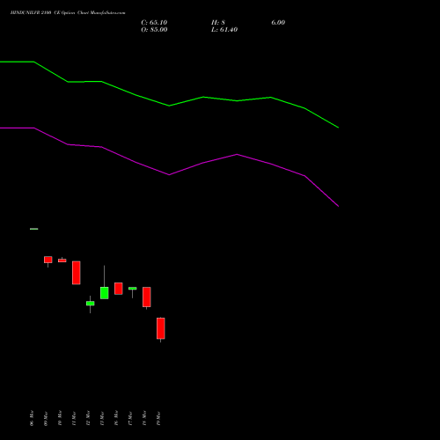Select the 11 Mar date label
This screenshot has width=440, height=440.
pyautogui.click(x=74, y=418)
